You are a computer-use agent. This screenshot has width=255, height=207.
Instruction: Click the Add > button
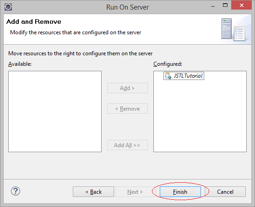point(127,88)
